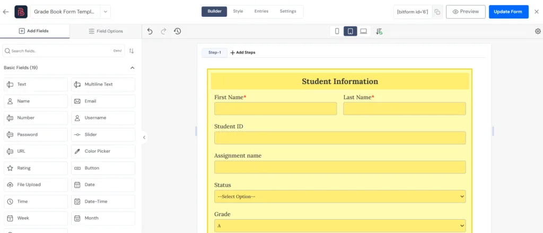Add a Rating field
Image resolution: width=543 pixels, height=233 pixels.
(36, 168)
